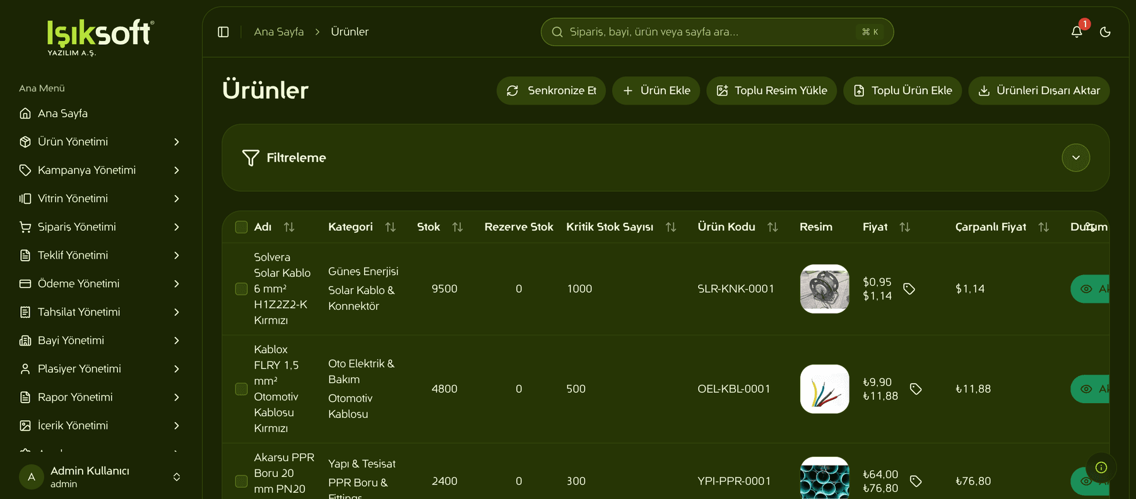The image size is (1136, 499).
Task: Open the notifications bell
Action: [x=1077, y=32]
